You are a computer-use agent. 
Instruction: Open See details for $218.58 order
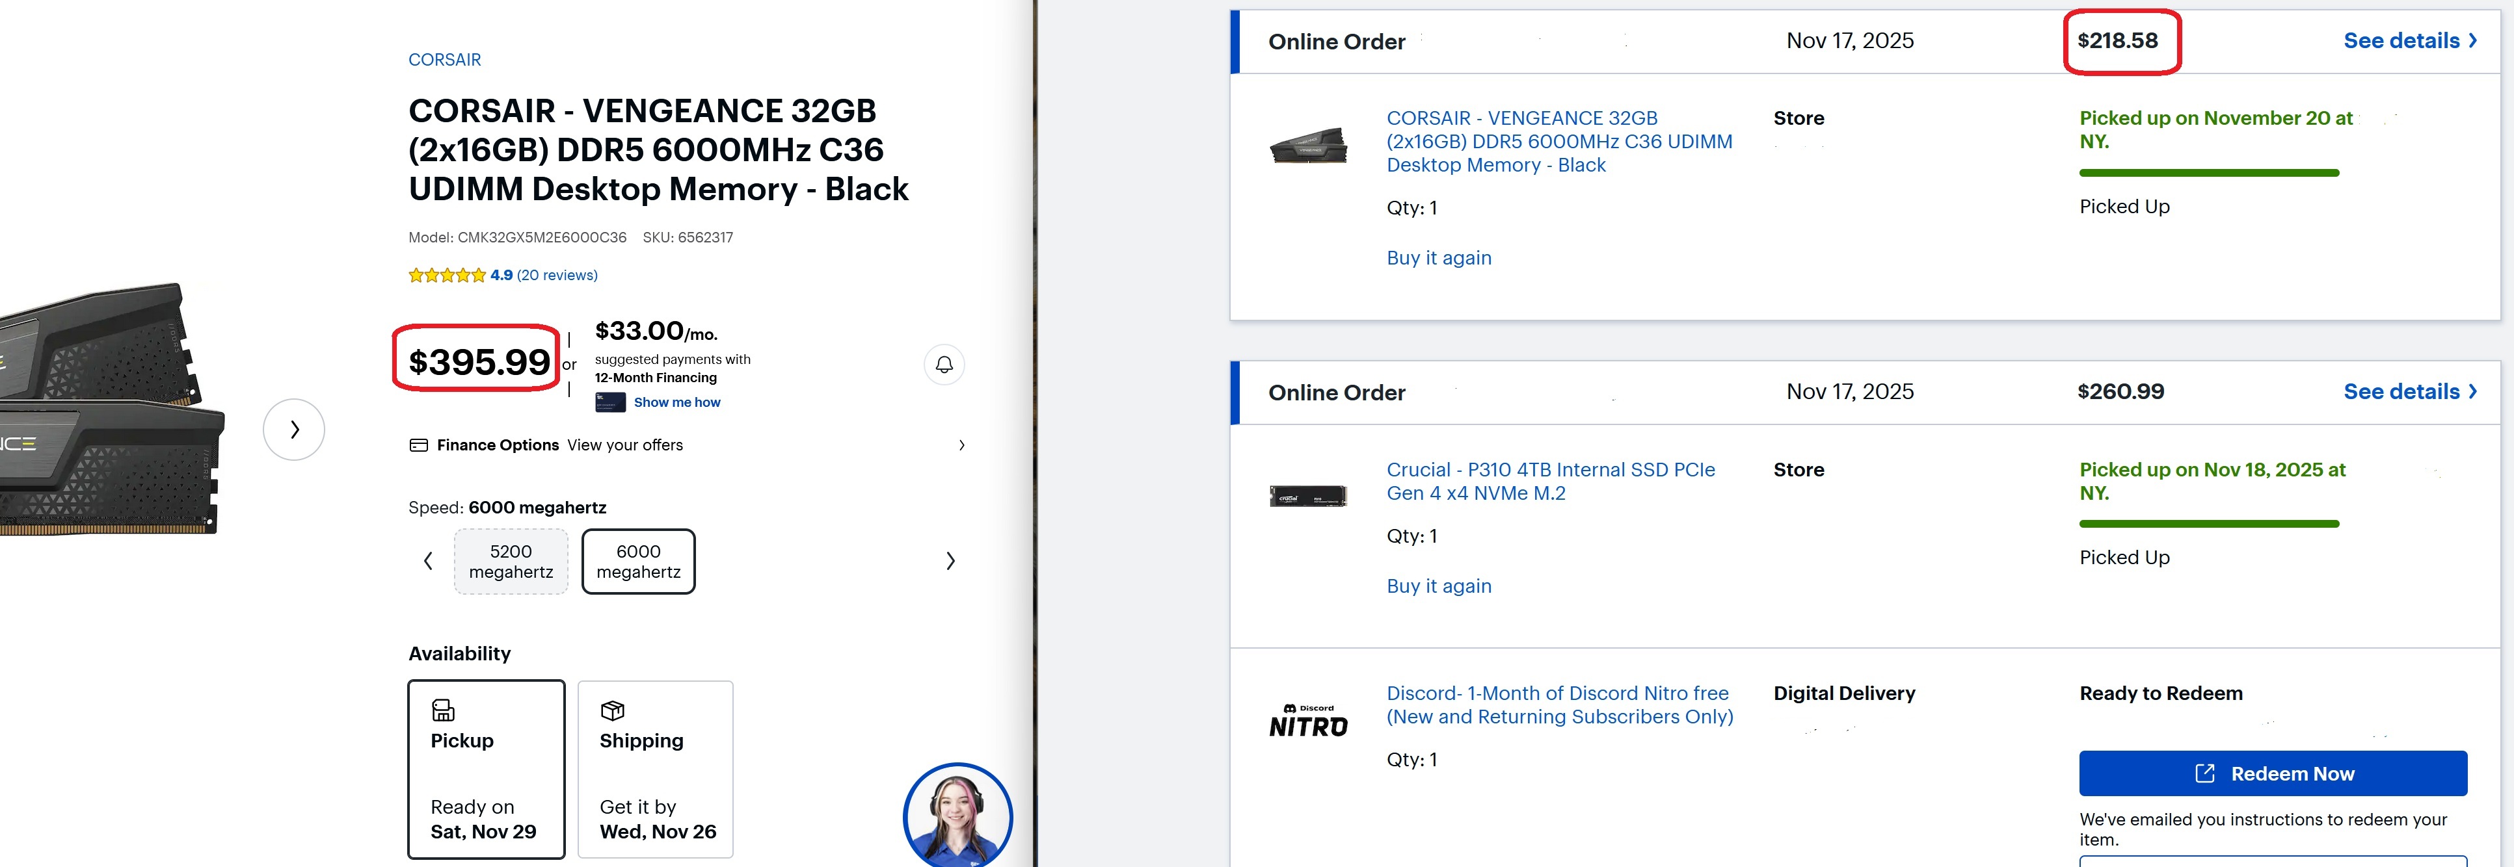coord(2409,41)
